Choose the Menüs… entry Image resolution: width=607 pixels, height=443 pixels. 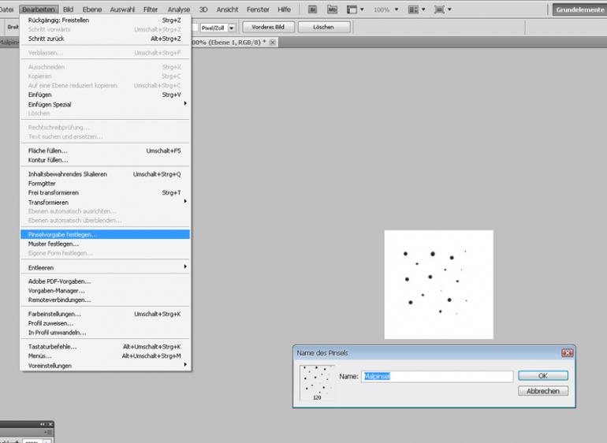tap(105, 356)
